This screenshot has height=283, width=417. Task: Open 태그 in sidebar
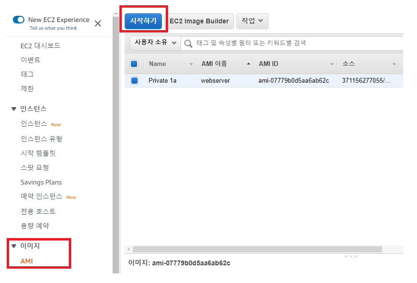click(27, 74)
